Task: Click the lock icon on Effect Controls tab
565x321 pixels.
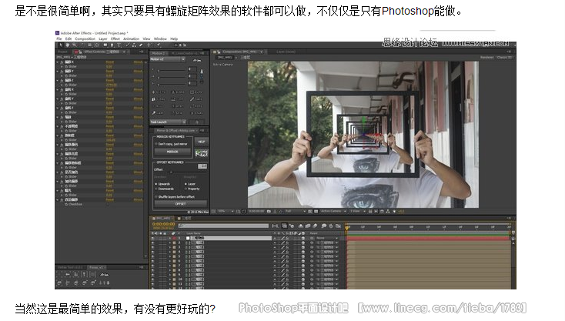Action: (x=81, y=52)
